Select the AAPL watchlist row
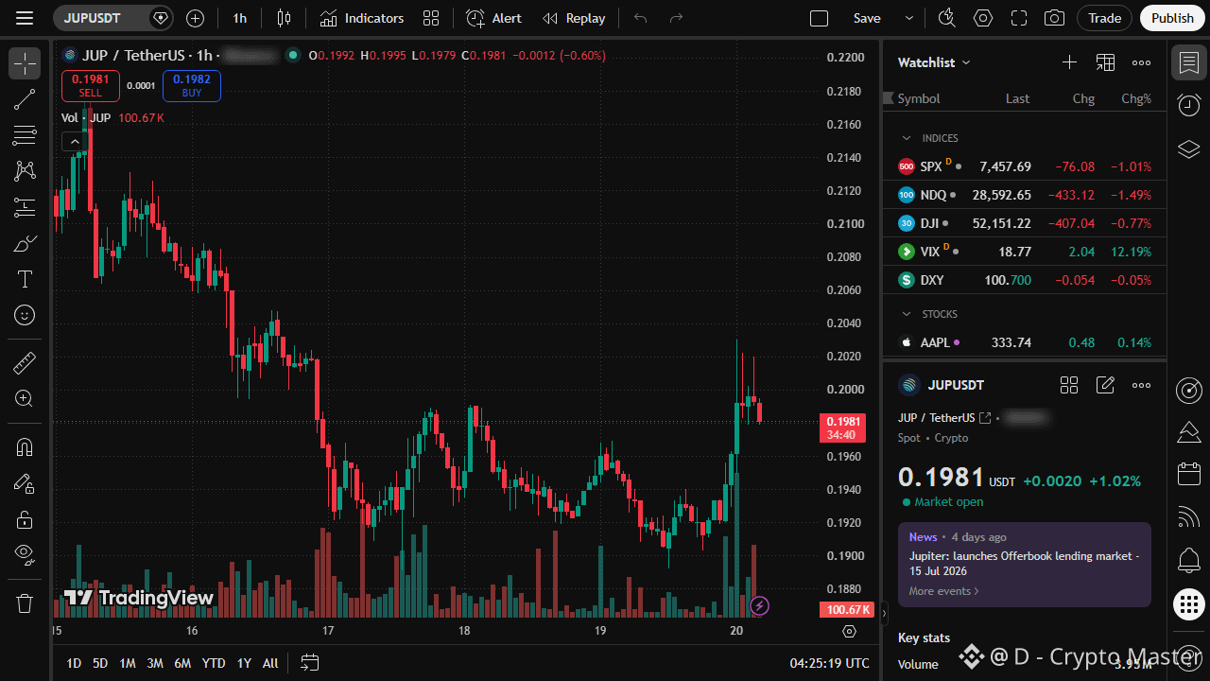Image resolution: width=1210 pixels, height=681 pixels. (1025, 342)
